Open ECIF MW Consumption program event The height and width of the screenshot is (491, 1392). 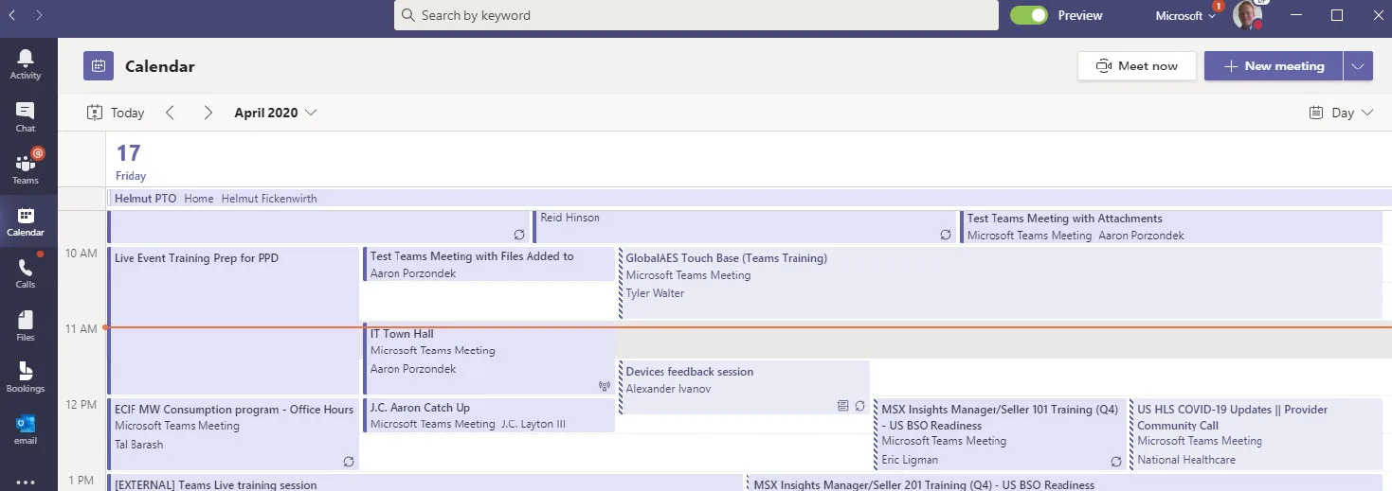[x=233, y=434]
